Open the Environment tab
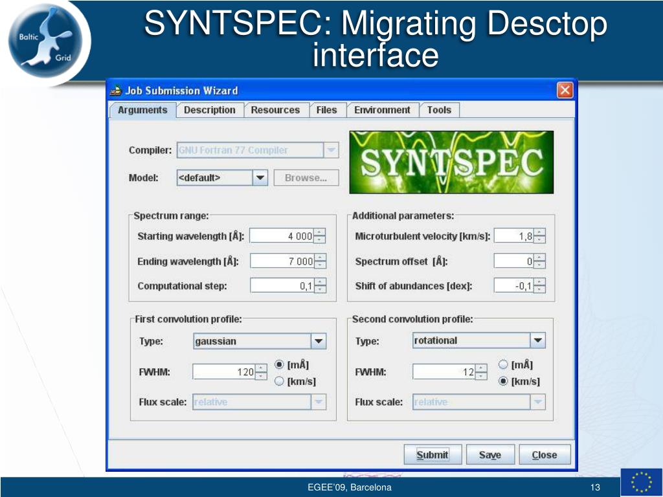 (382, 110)
